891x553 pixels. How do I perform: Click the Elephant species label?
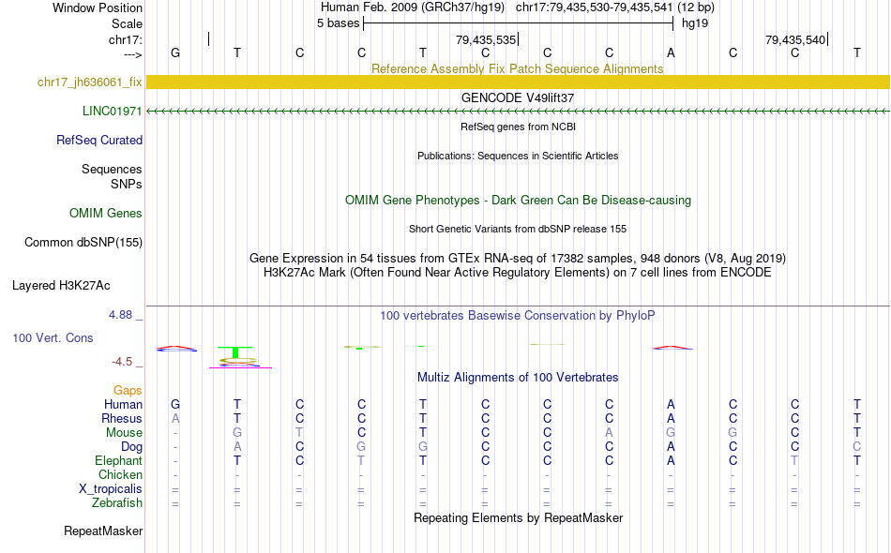[118, 460]
